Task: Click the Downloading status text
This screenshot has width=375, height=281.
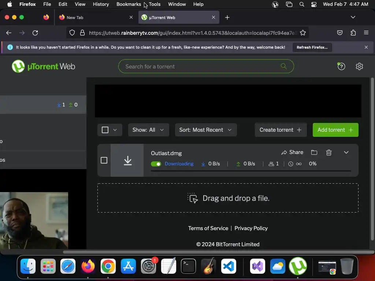Action: click(x=179, y=164)
